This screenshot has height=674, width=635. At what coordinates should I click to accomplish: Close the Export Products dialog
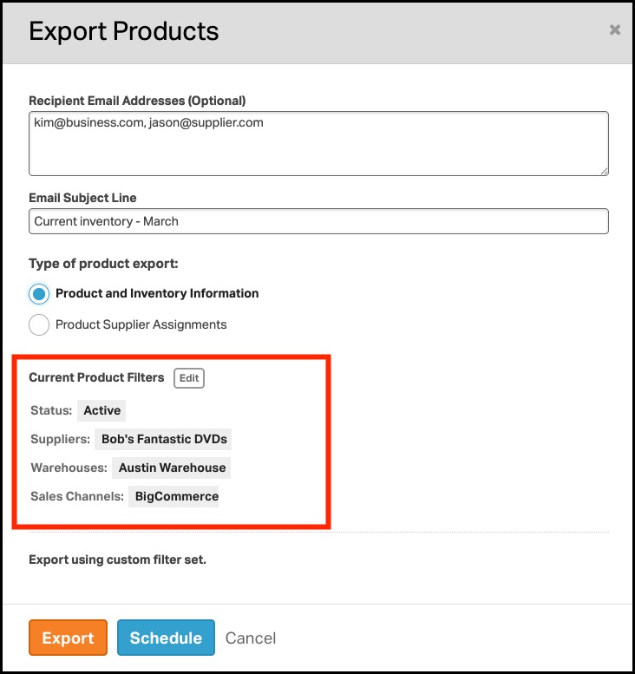tap(615, 29)
